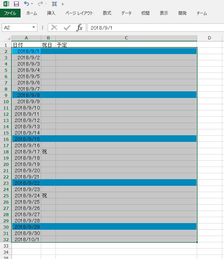The height and width of the screenshot is (259, 224).
Task: Expand the Name Box dropdown arrow
Action: click(34, 27)
